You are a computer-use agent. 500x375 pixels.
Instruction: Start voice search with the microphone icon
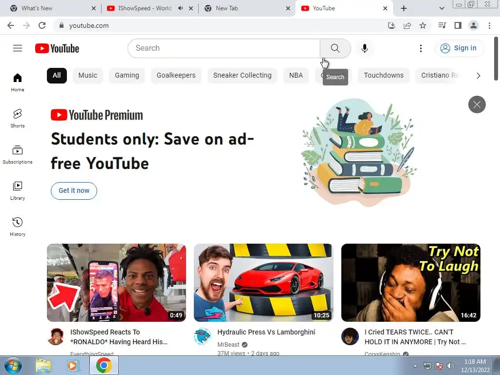click(x=364, y=48)
